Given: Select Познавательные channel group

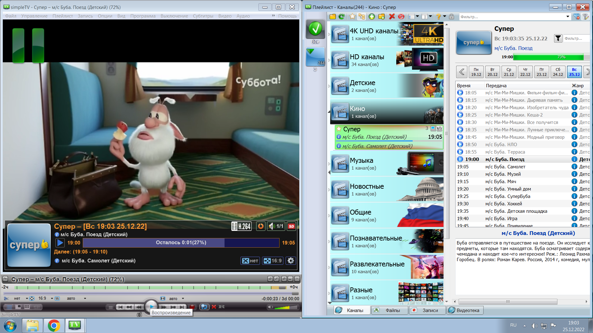Looking at the screenshot, I should [387, 241].
